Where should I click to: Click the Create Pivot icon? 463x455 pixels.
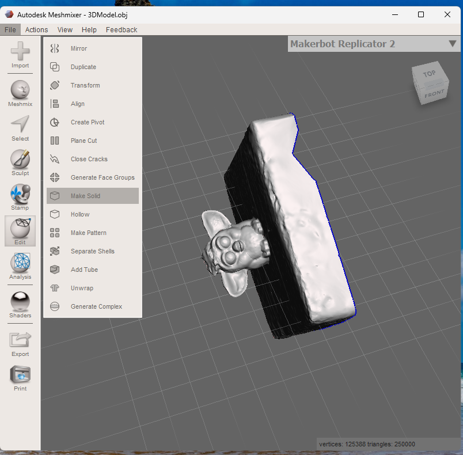click(55, 122)
